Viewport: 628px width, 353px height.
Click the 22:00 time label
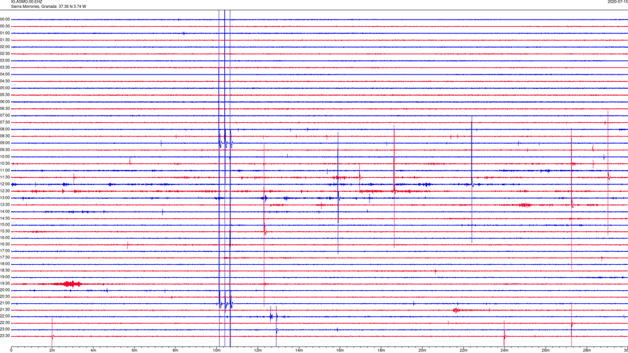(5, 316)
